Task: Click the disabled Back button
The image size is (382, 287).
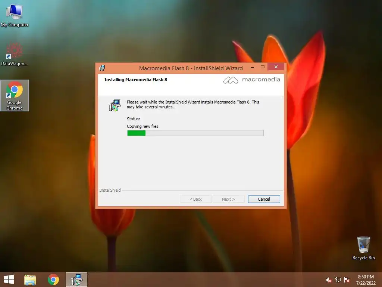Action: point(195,199)
